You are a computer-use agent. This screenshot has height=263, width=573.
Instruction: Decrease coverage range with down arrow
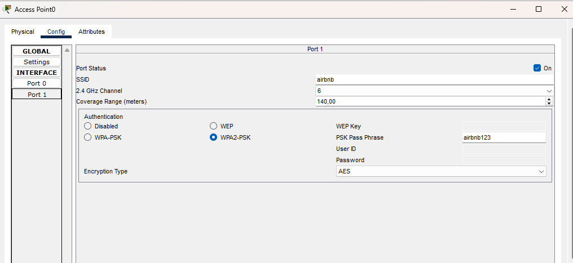coord(549,104)
